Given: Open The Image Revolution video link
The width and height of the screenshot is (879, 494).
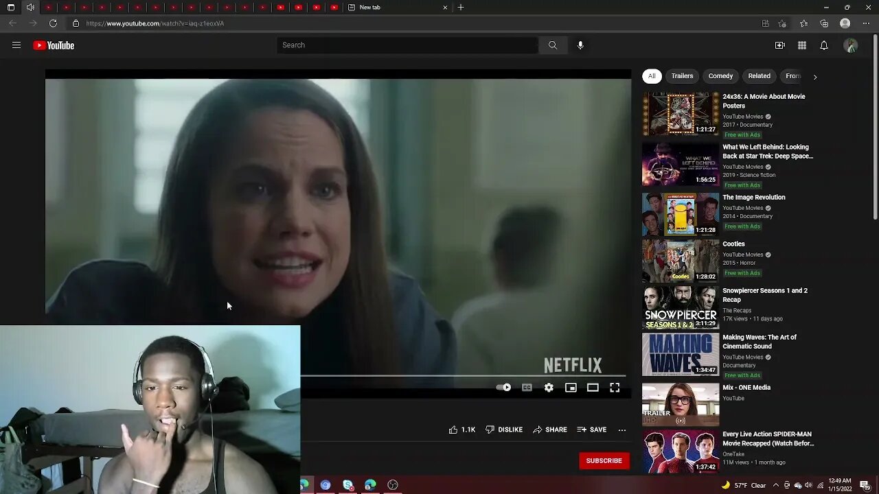Looking at the screenshot, I should [x=754, y=198].
